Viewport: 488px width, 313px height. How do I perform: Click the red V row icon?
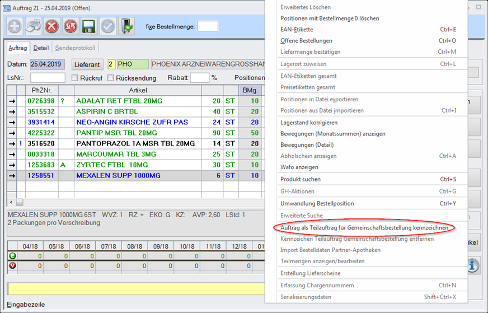click(12, 266)
